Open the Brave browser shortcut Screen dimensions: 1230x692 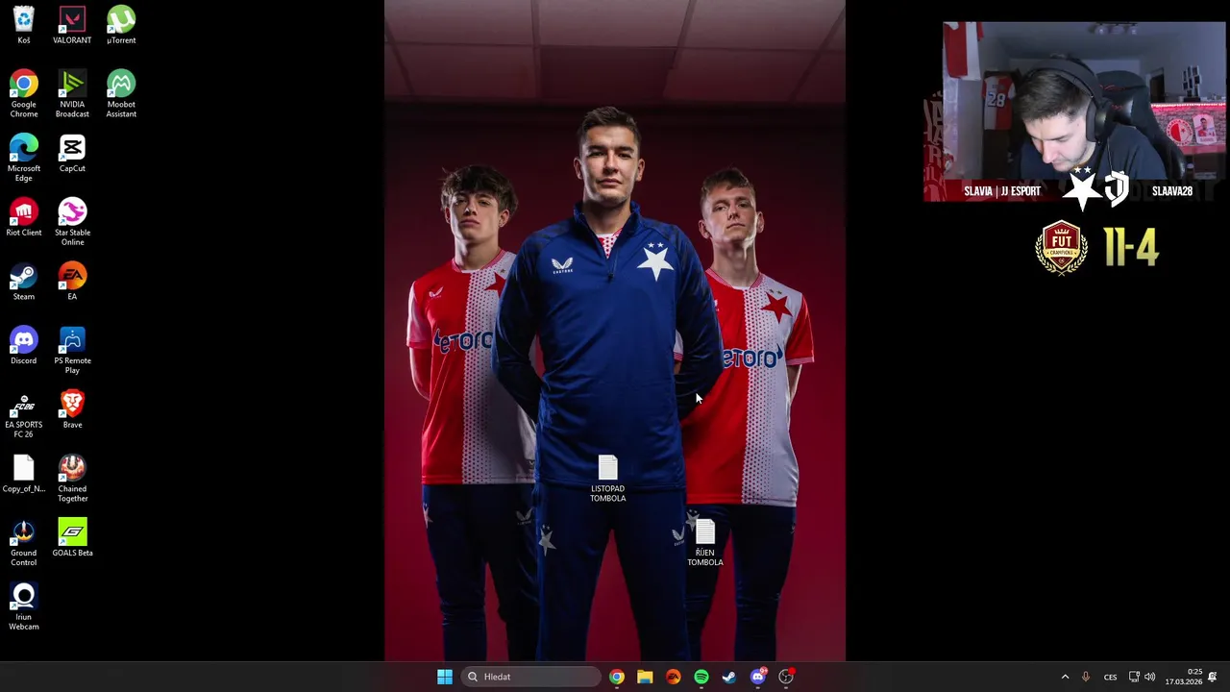click(x=72, y=410)
